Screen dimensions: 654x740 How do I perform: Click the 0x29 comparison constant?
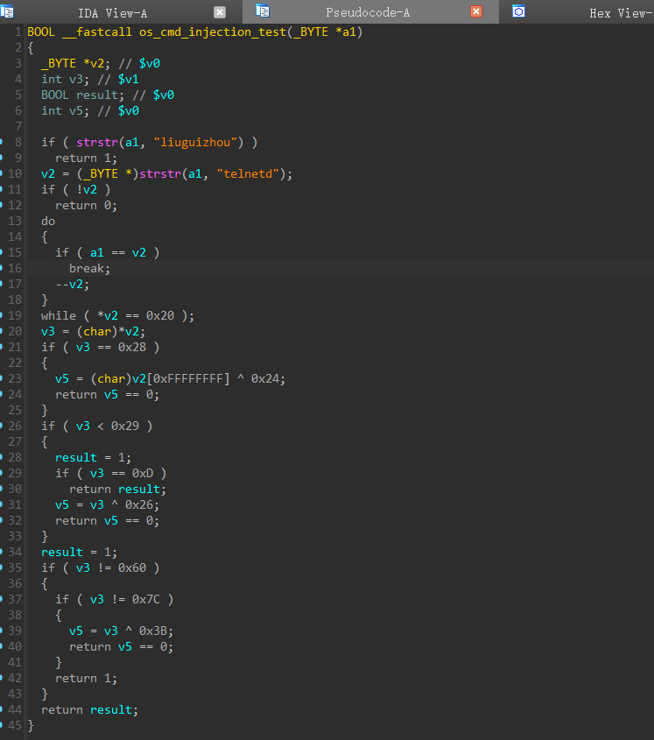125,426
